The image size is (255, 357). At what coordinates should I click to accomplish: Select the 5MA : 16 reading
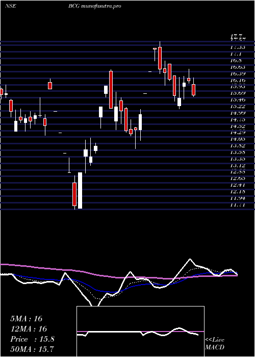coord(27,319)
